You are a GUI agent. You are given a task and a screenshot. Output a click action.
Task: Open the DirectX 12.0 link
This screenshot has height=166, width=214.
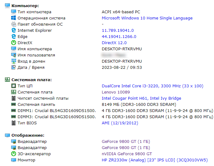(114, 43)
